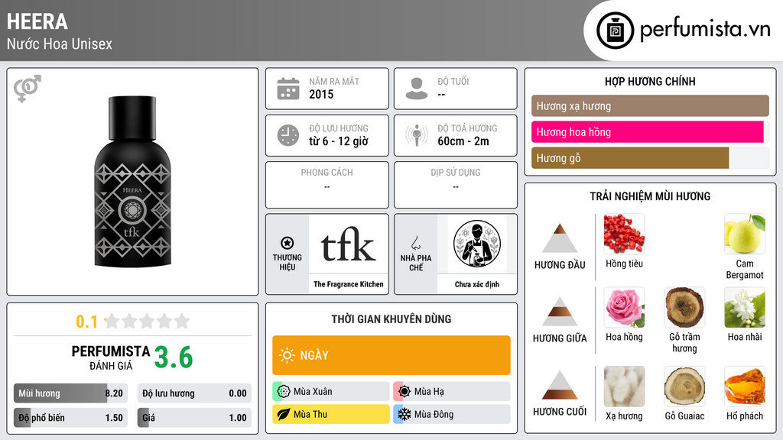This screenshot has width=783, height=440.
Task: Click the PERFUMISTA ĐÁNH GIÁ label
Action: 111,357
